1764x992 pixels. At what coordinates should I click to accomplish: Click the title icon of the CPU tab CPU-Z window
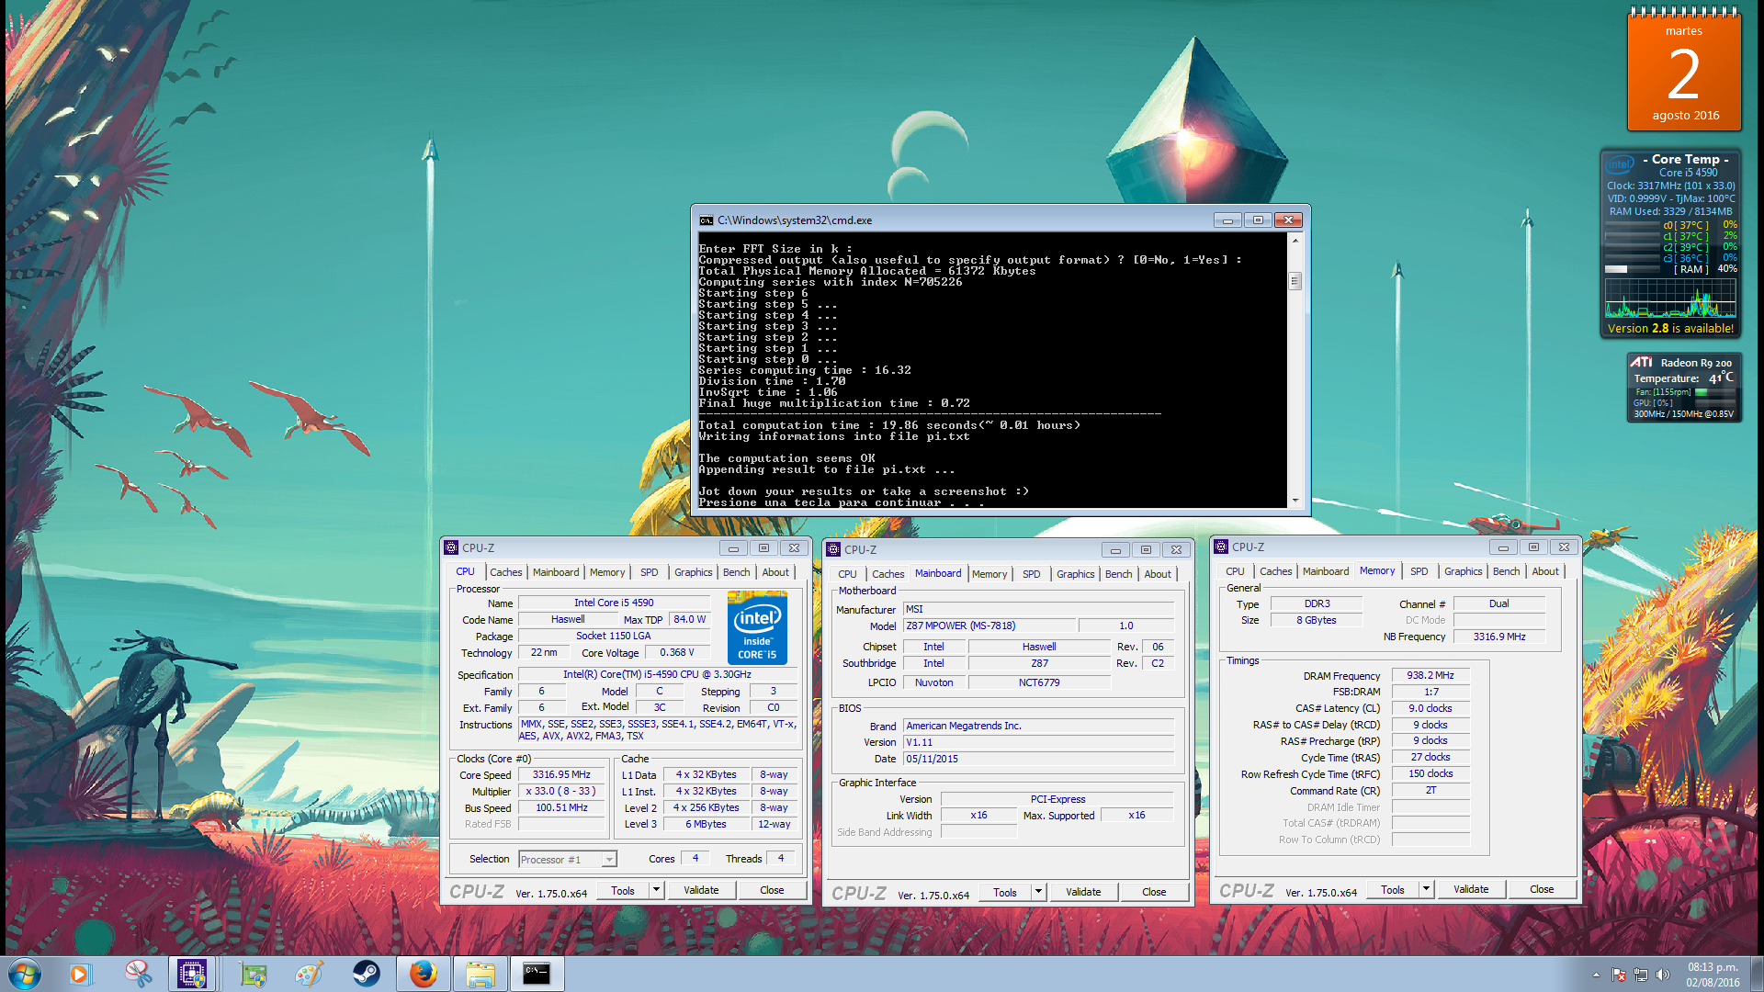(451, 547)
